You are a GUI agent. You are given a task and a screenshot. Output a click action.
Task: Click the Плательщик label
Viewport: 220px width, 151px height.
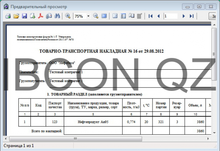click(x=29, y=72)
